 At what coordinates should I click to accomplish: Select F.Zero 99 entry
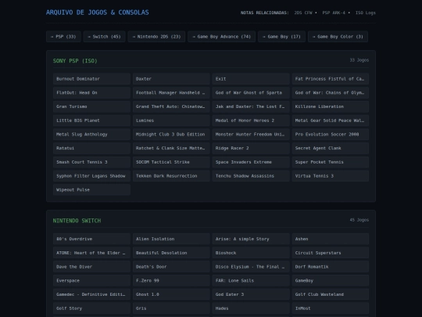(x=171, y=281)
